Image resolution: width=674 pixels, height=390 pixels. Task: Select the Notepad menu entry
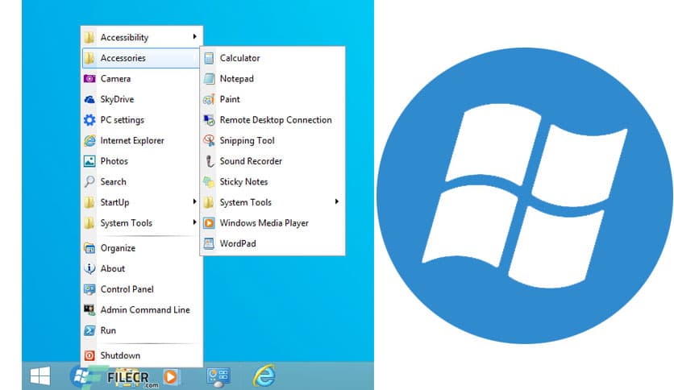click(236, 79)
